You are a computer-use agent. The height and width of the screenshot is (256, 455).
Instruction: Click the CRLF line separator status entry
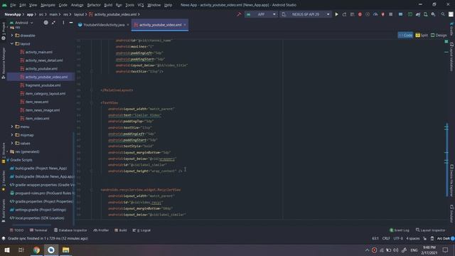[386, 238]
